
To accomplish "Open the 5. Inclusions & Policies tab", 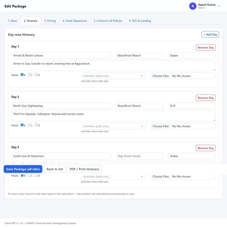I will [108, 21].
